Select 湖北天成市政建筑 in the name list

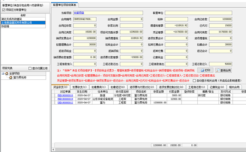(x=23, y=19)
